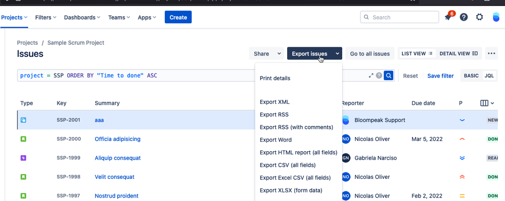Open the settings gear icon
Image resolution: width=505 pixels, height=201 pixels.
[480, 17]
